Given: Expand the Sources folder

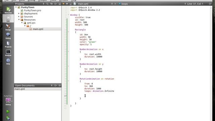Looking at the screenshot, I should (19, 16).
